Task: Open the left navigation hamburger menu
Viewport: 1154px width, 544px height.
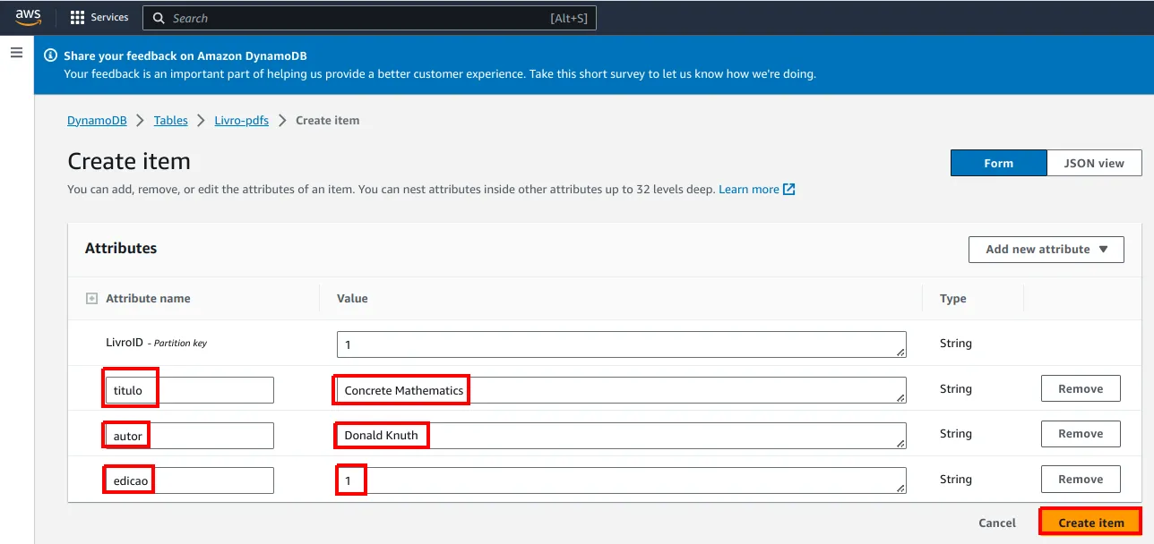Action: (x=16, y=53)
